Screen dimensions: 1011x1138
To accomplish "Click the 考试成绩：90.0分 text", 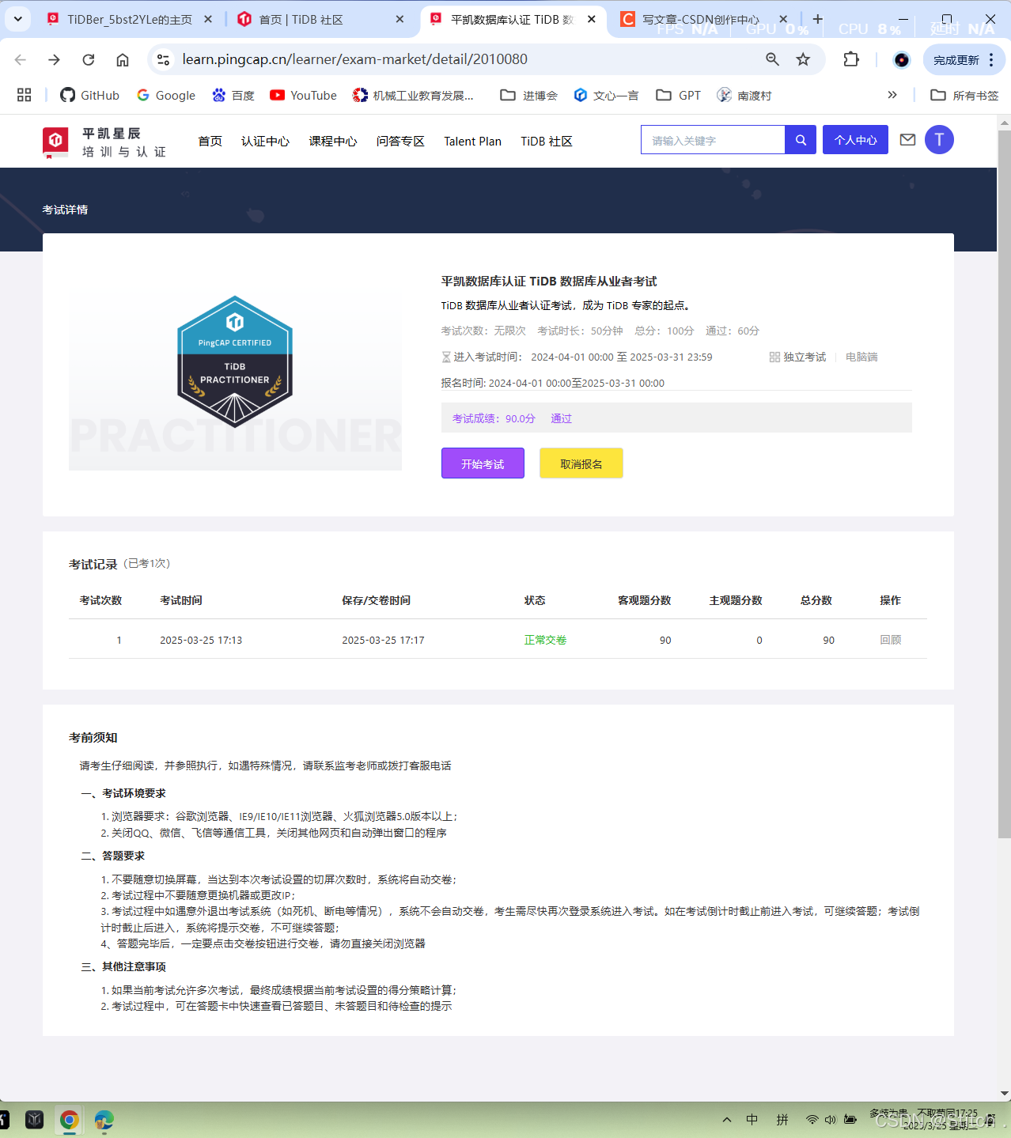I will click(494, 418).
